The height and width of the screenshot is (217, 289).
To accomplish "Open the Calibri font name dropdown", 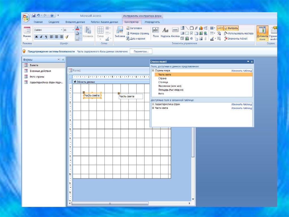I will pyautogui.click(x=62, y=30).
